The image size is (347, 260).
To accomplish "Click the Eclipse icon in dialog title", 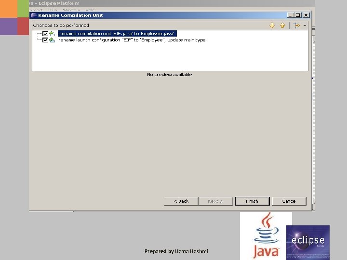I will pos(34,15).
